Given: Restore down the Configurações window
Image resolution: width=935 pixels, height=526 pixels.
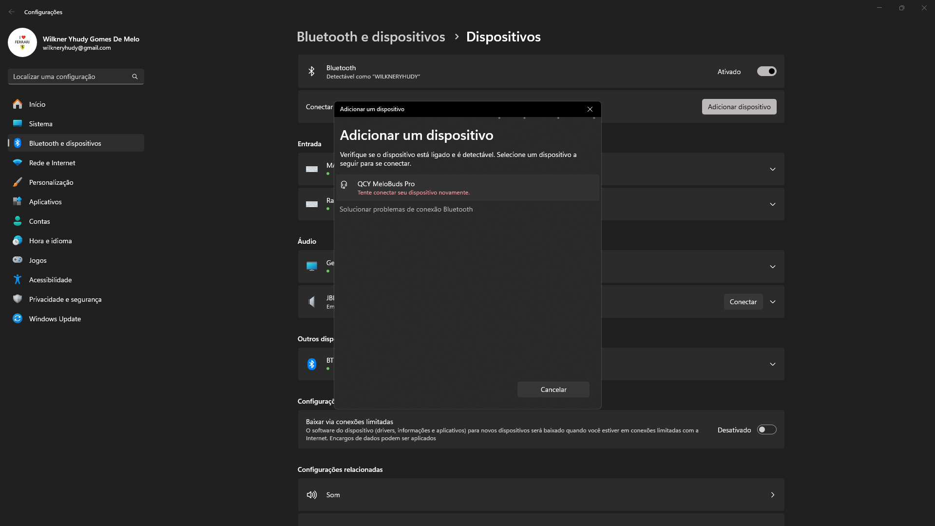Looking at the screenshot, I should click(902, 8).
